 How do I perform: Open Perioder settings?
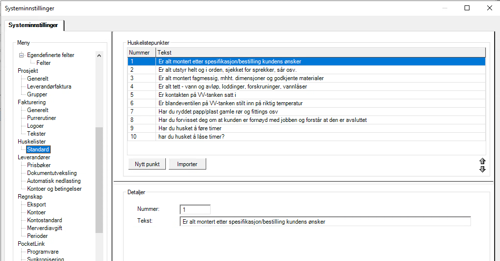pos(37,236)
